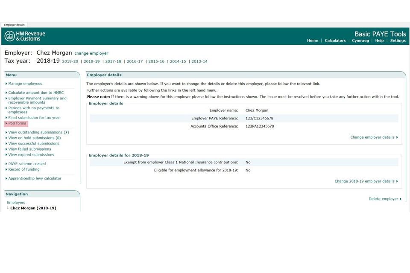Open View successful submissions
The height and width of the screenshot is (273, 410).
pos(34,143)
